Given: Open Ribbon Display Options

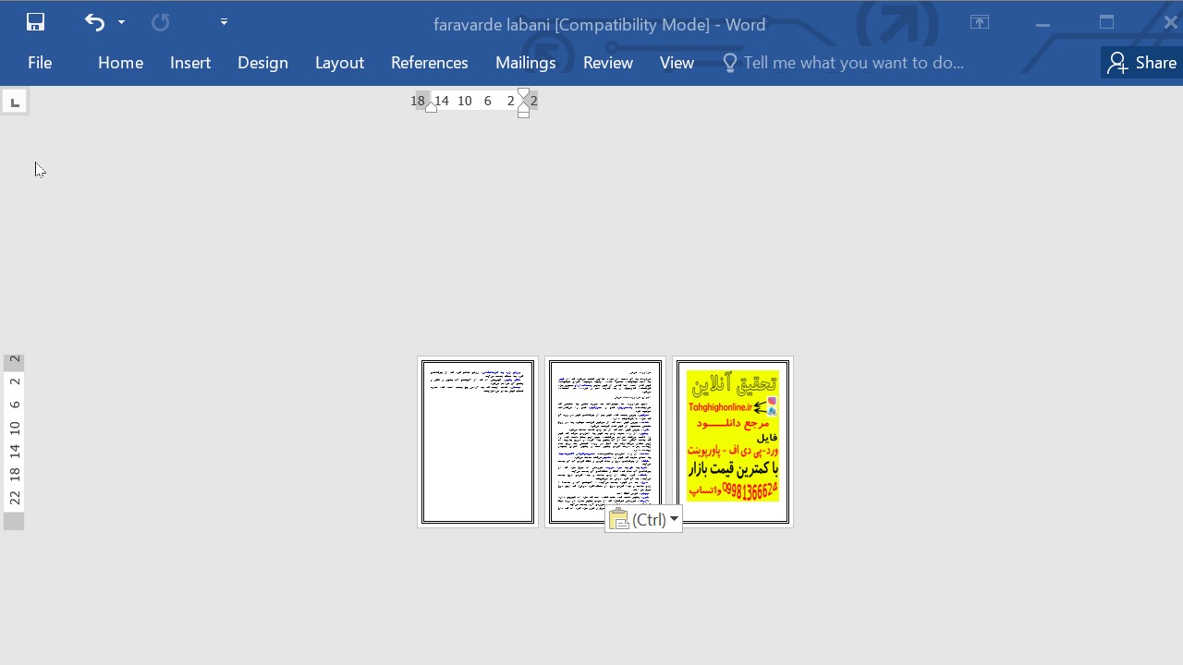Looking at the screenshot, I should pyautogui.click(x=980, y=22).
